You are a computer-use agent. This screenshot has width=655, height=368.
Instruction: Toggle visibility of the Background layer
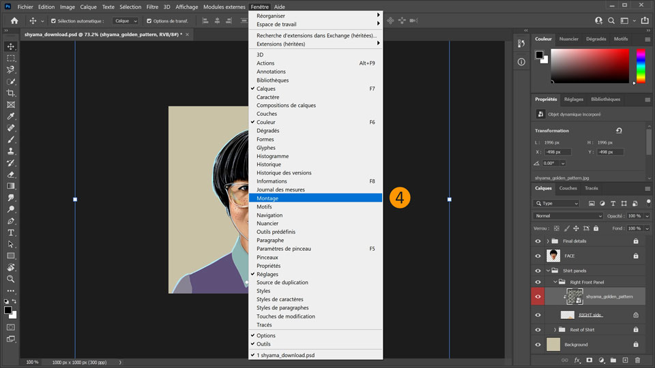click(538, 345)
